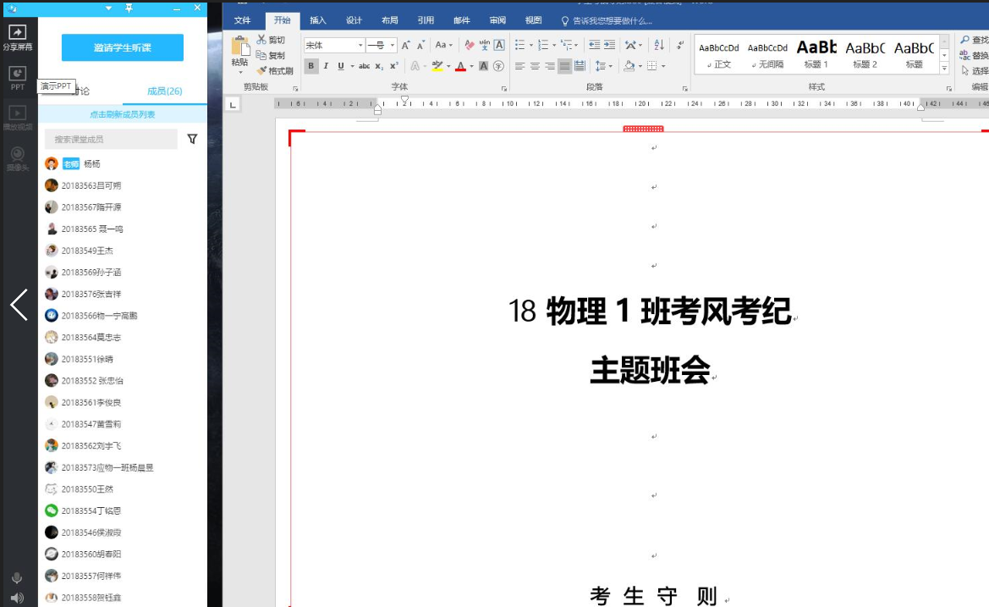Viewport: 989px width, 607px height.
Task: Click the red font color swatch button
Action: click(x=459, y=66)
